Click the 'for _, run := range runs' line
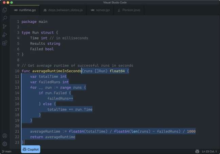 58,88
